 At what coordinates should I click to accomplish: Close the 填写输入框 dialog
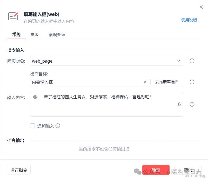(201, 7)
